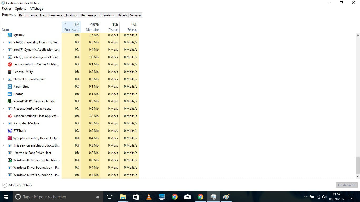The image size is (360, 202).
Task: Click the Windows Defender shield icon
Action: pos(10,160)
